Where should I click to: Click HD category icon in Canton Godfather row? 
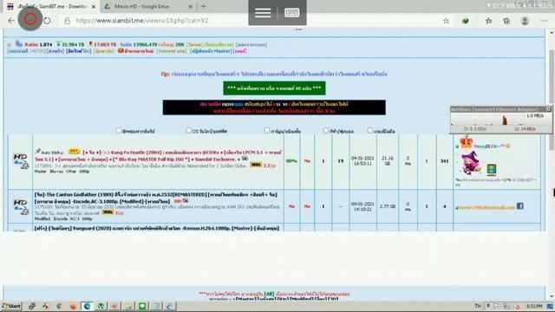pyautogui.click(x=21, y=206)
